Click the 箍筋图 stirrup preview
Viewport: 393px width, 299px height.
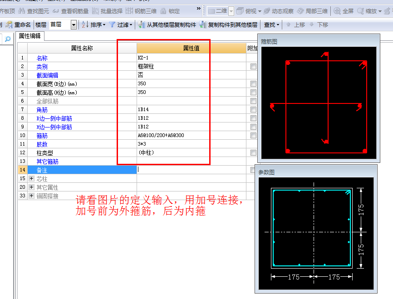(x=319, y=103)
